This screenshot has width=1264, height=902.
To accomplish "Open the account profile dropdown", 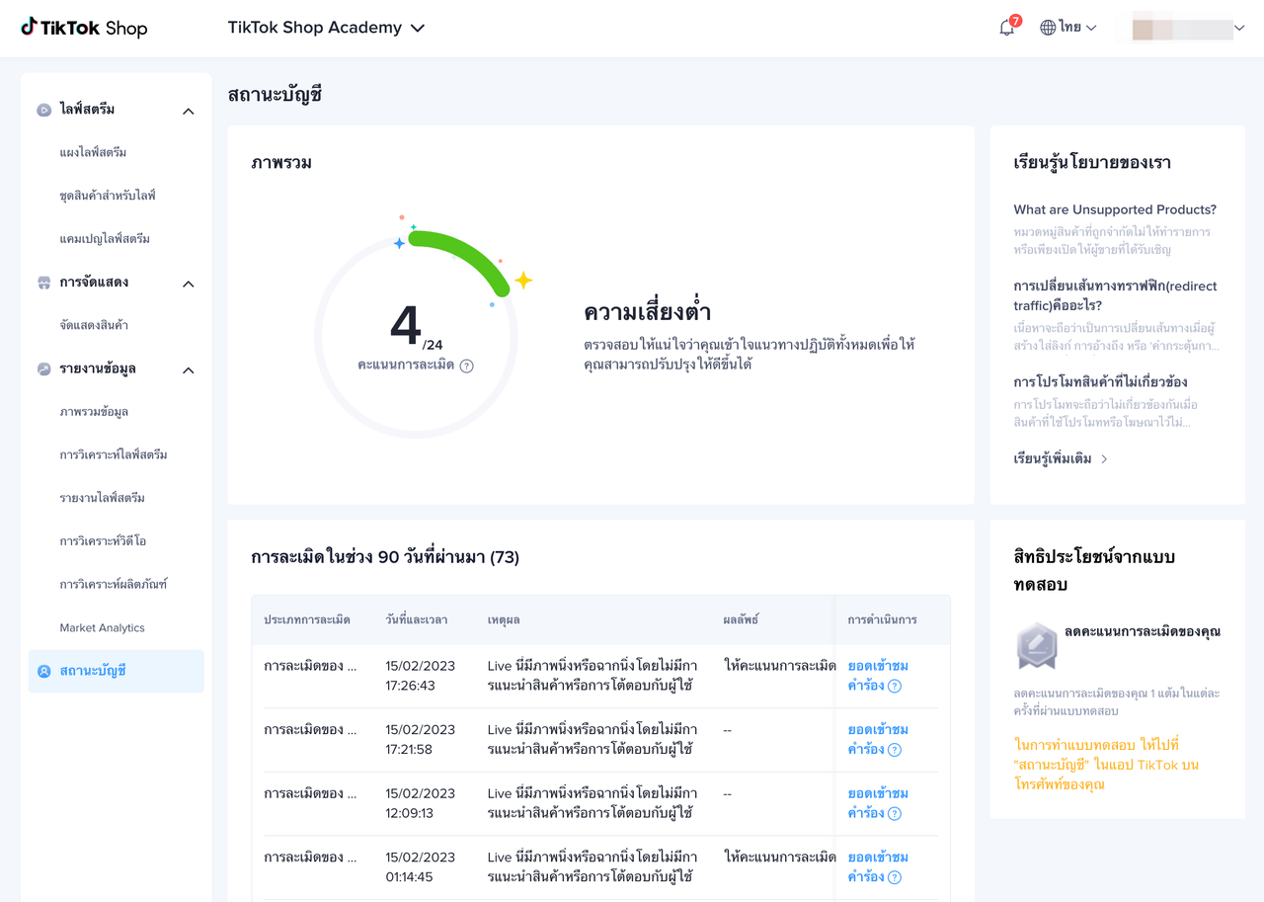I will tap(1188, 29).
